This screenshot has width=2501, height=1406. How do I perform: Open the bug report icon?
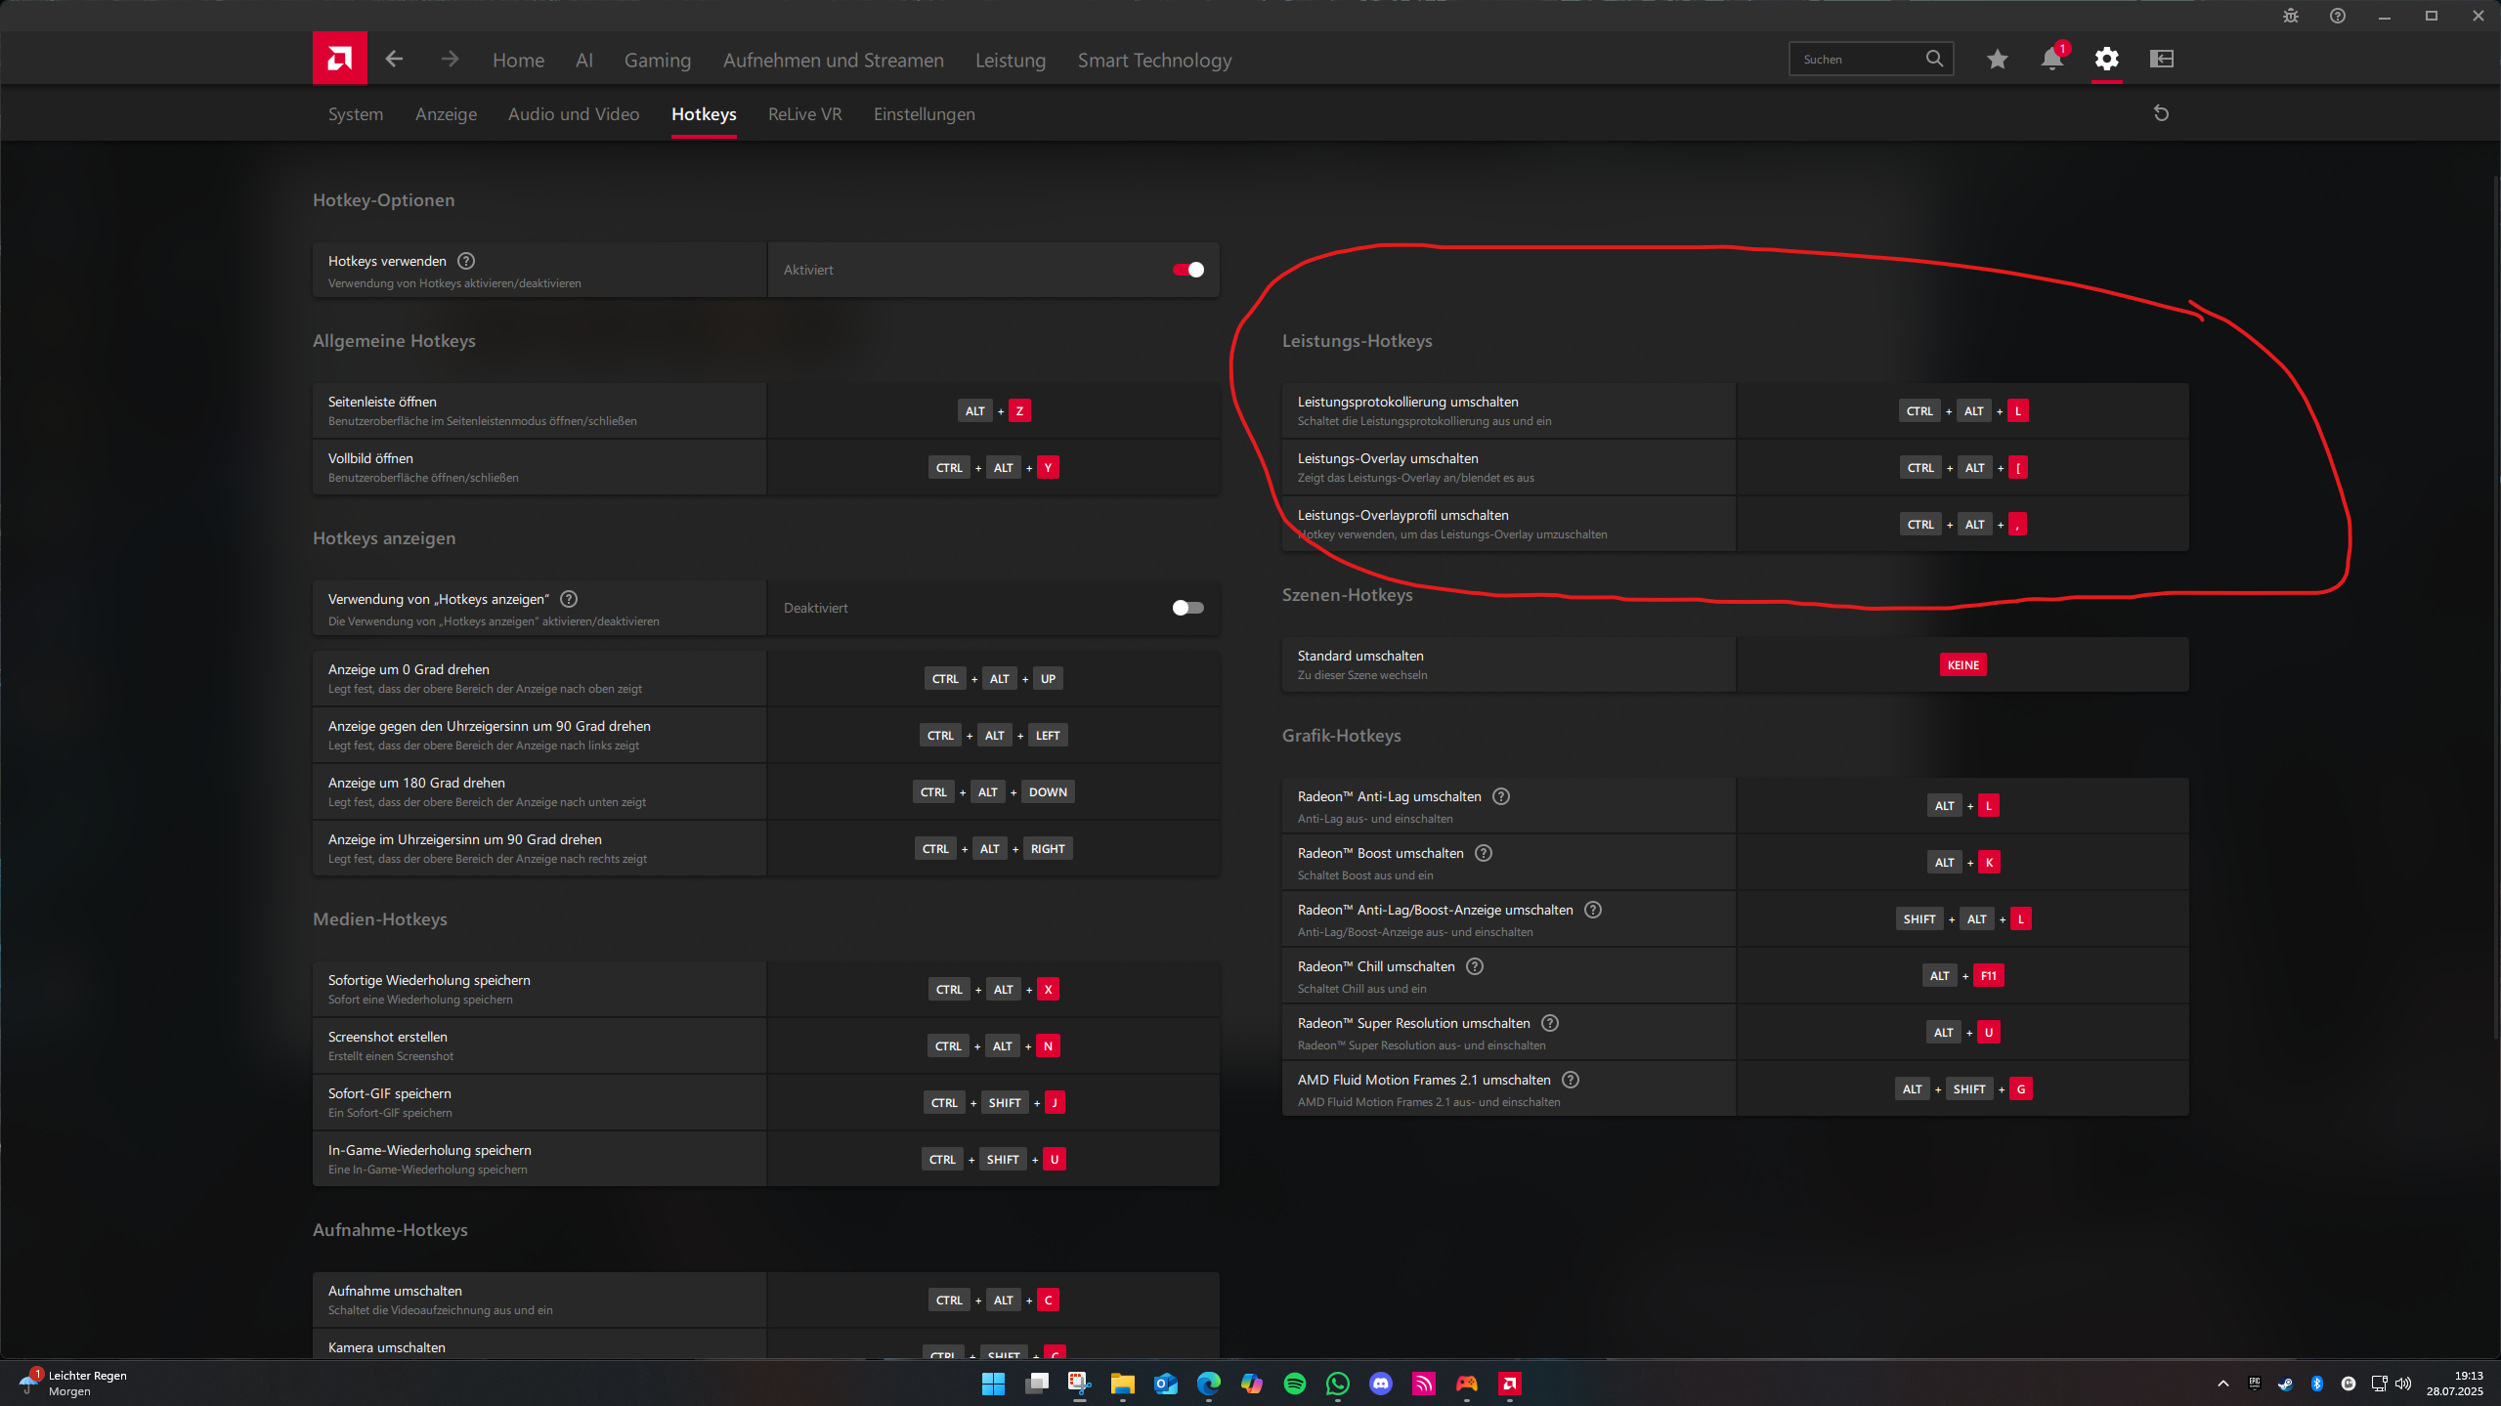2290,16
